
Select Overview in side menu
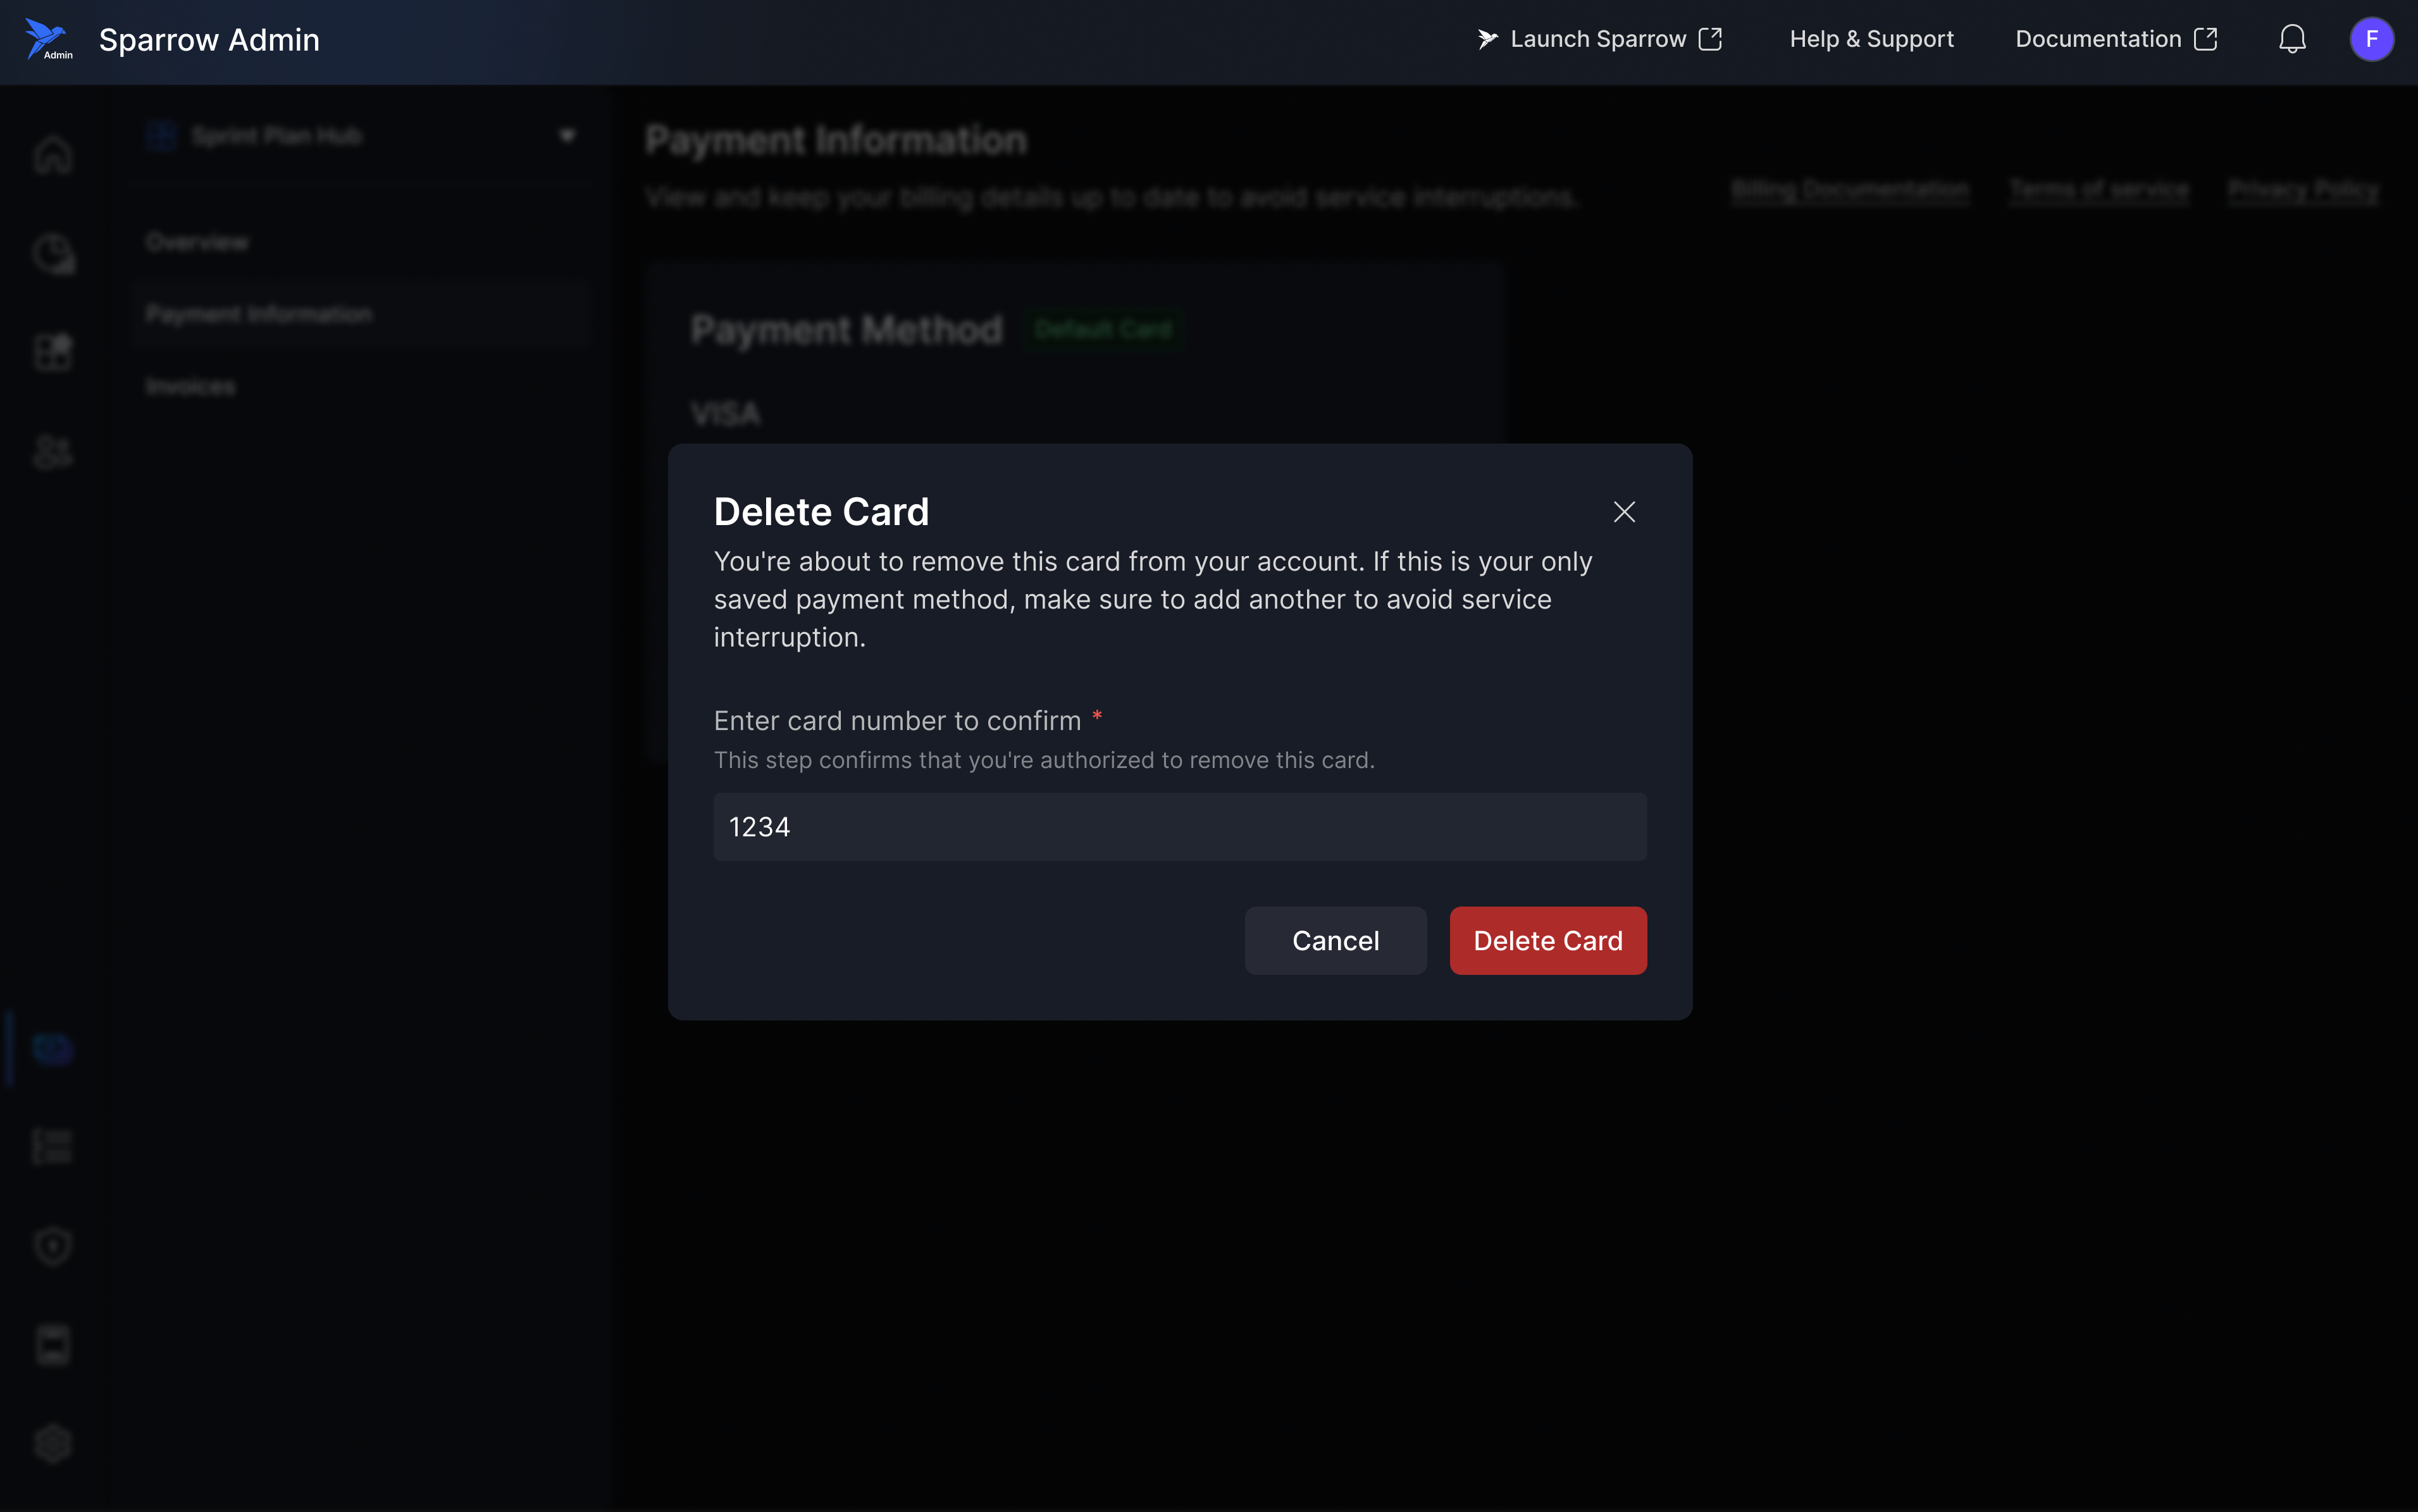197,242
